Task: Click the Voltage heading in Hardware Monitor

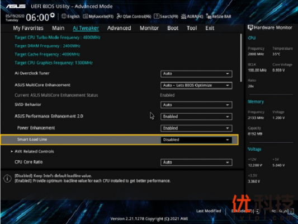Action: tap(254, 149)
